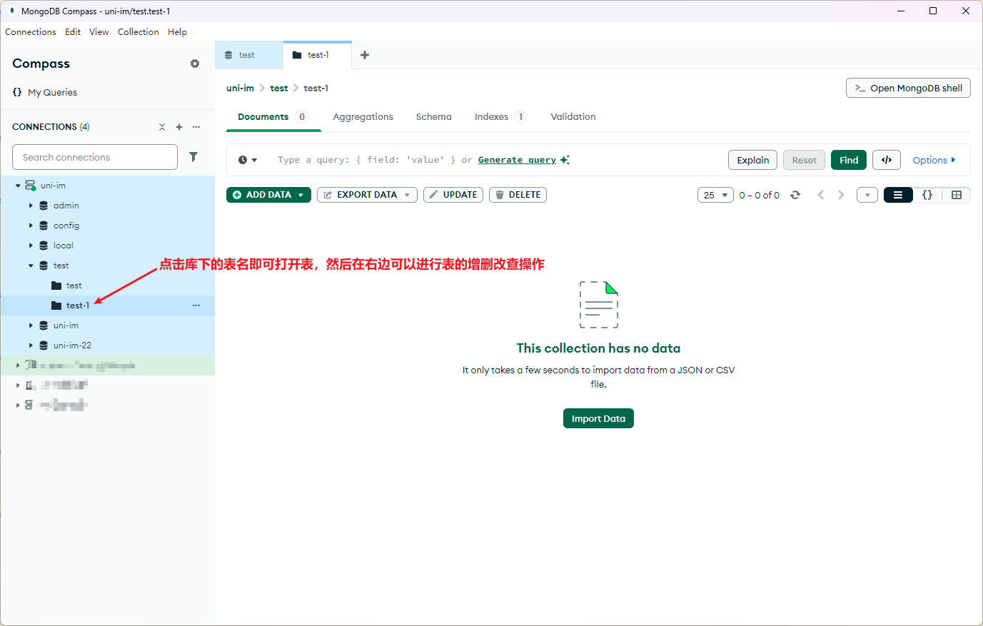Collapse all connections icon
Viewport: 983px width, 626px height.
162,127
